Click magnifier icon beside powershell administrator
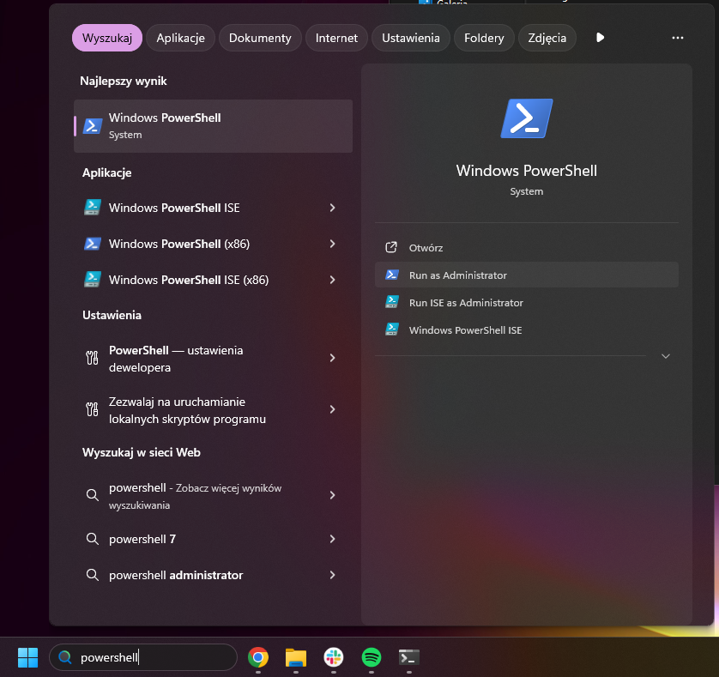The width and height of the screenshot is (719, 677). pyautogui.click(x=92, y=575)
